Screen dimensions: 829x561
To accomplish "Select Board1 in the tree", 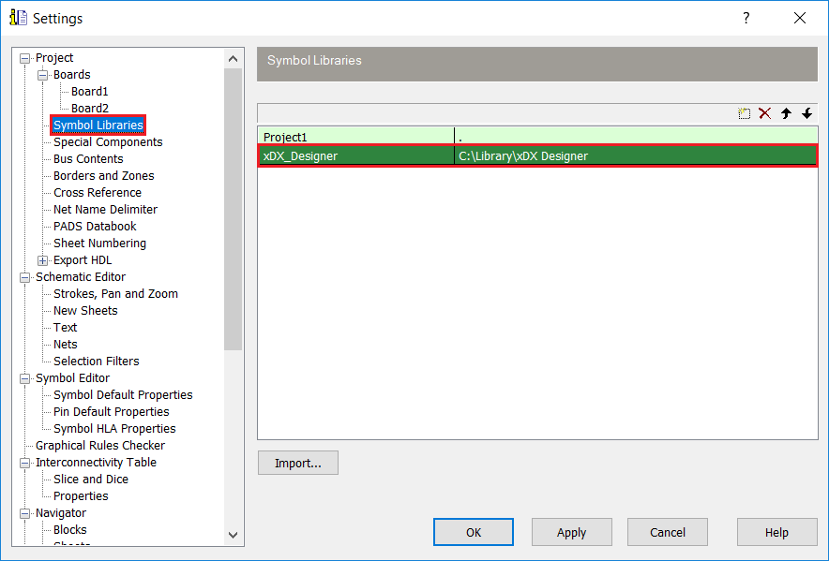I will [x=90, y=92].
